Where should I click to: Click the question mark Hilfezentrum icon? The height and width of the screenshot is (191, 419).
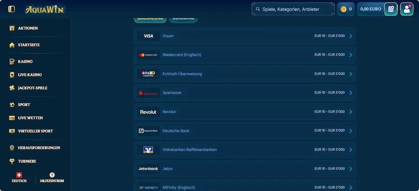pyautogui.click(x=52, y=175)
